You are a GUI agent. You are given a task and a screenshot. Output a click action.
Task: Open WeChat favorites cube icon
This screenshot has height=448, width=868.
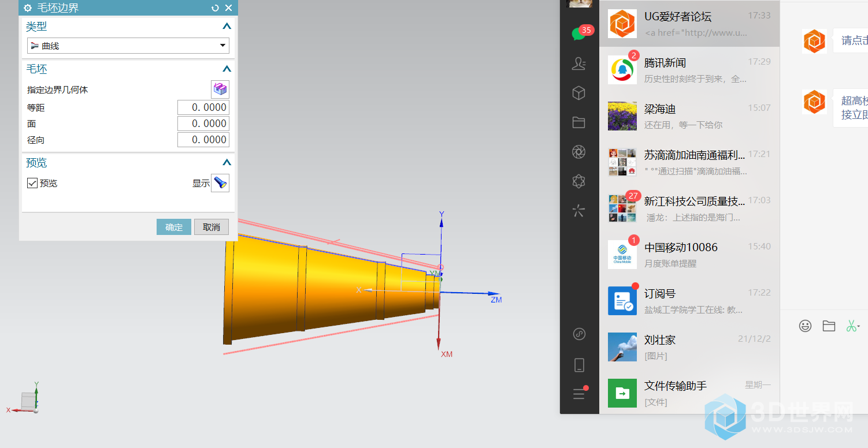pos(579,93)
